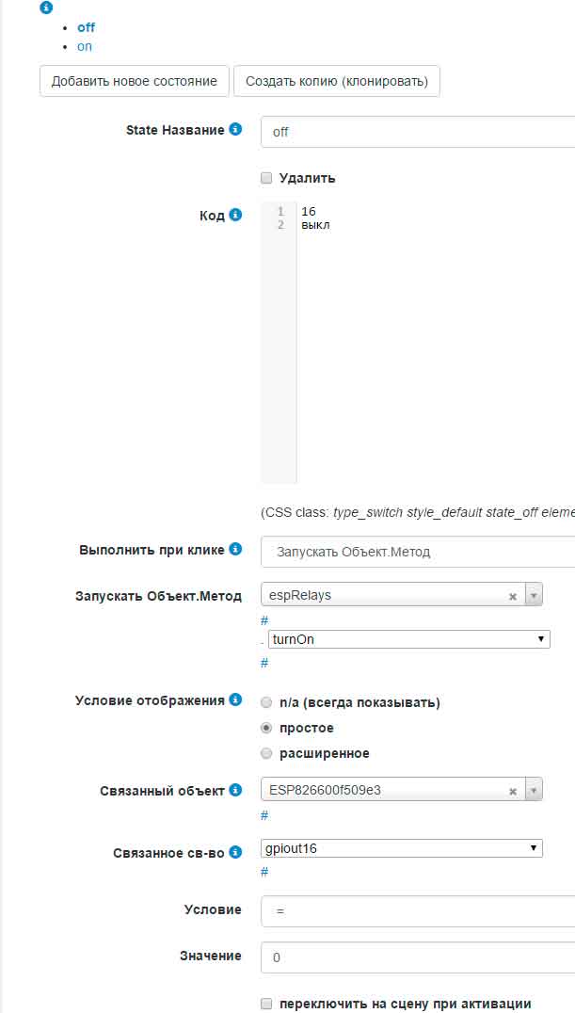The height and width of the screenshot is (1013, 575).
Task: Choose the 'расширенное' radio option
Action: pyautogui.click(x=266, y=753)
